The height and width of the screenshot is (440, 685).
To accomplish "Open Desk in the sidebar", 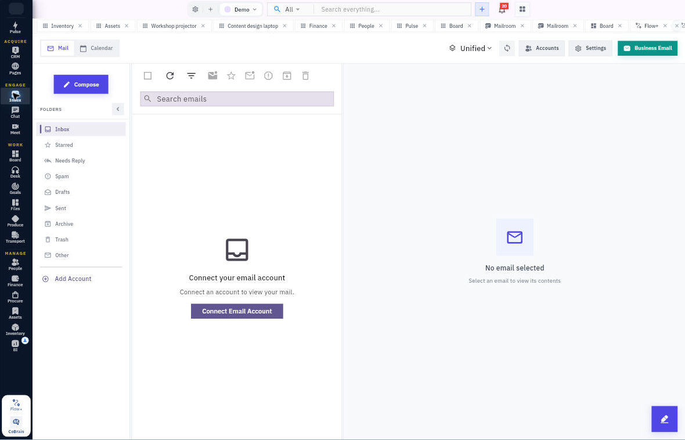I will tap(15, 172).
